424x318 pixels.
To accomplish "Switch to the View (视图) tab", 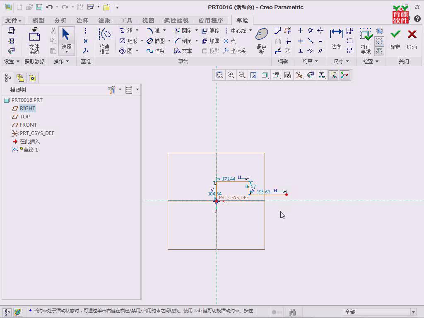I will click(x=148, y=21).
